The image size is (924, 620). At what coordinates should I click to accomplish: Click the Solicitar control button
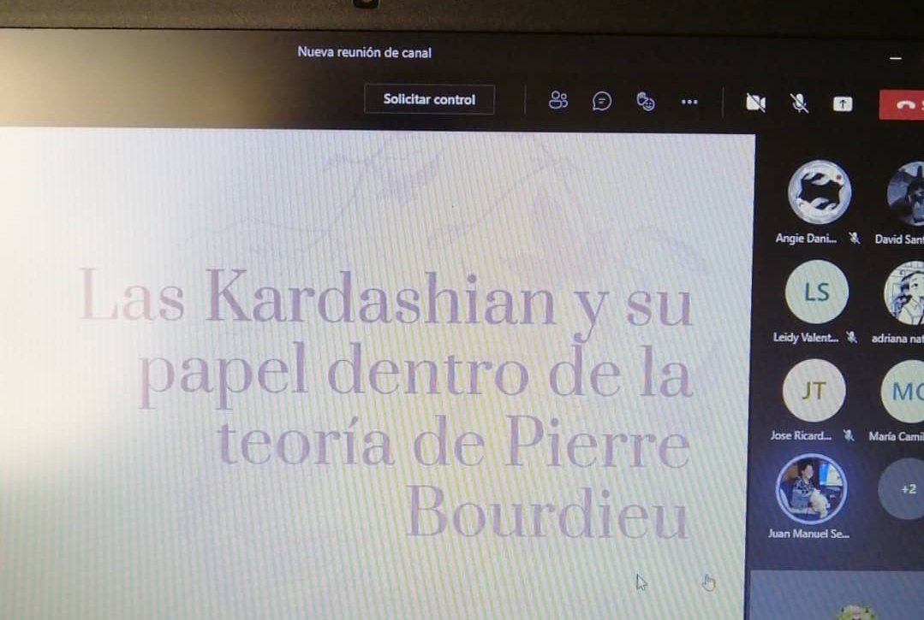(x=429, y=99)
